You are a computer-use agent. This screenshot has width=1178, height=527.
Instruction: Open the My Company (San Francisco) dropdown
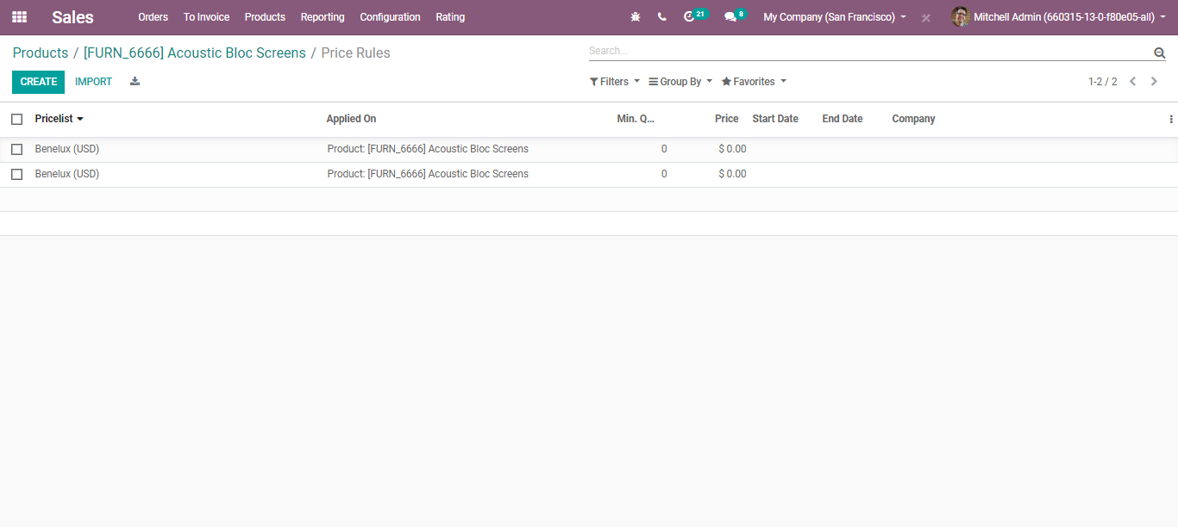pos(835,17)
